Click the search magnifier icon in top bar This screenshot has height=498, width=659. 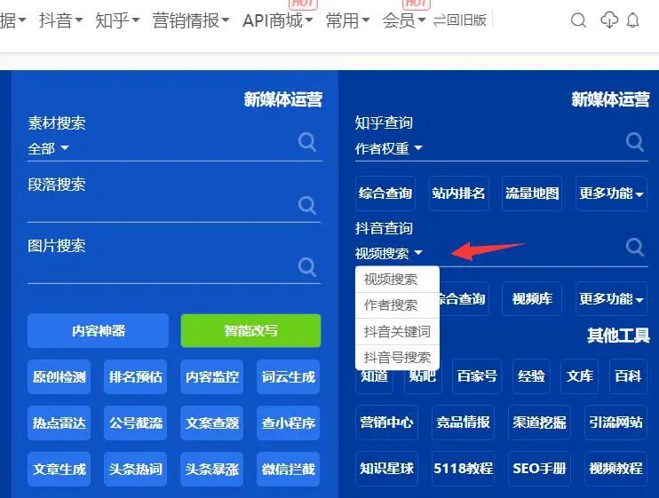click(x=578, y=20)
